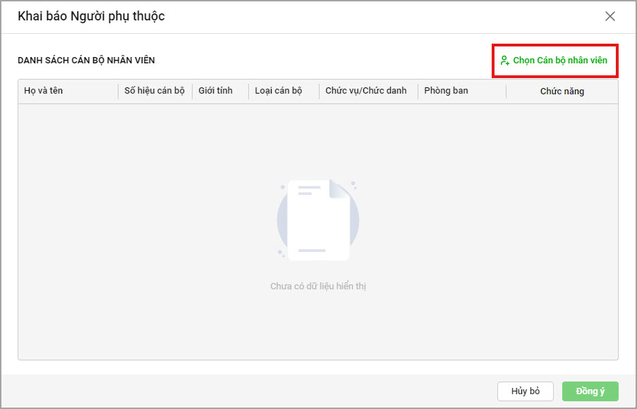Screen dimensions: 637x409
Task: Sort by the Họ và tên column header
Action: (x=44, y=91)
